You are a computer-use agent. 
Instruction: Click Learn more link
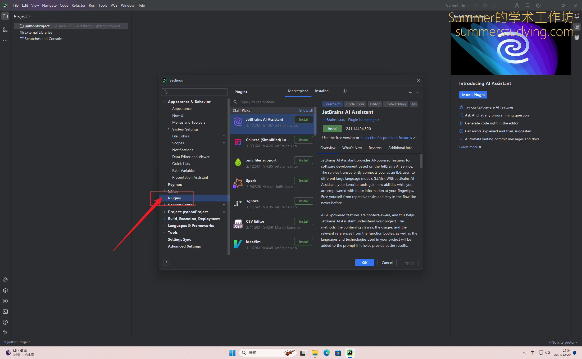470,147
